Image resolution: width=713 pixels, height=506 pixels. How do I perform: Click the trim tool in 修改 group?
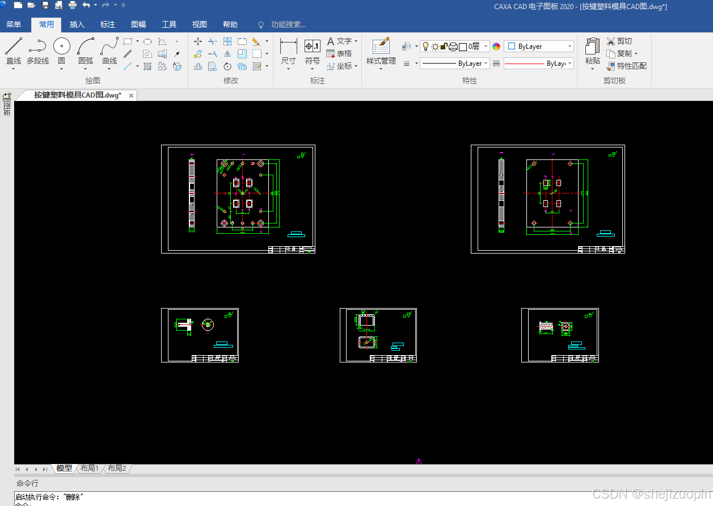pyautogui.click(x=212, y=41)
